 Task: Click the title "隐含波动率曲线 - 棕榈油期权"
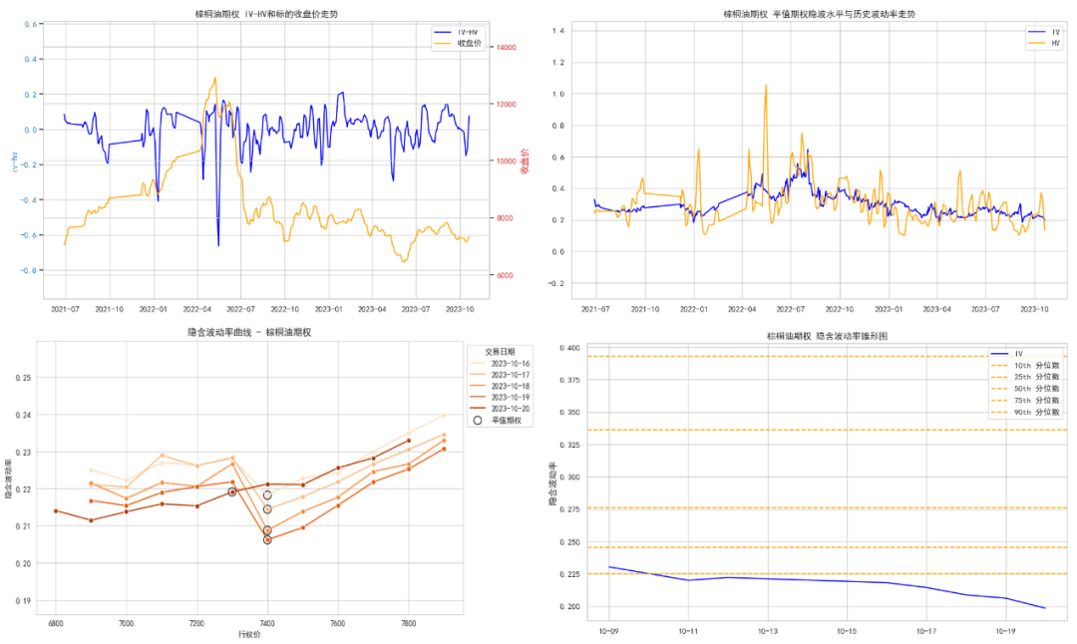pos(249,332)
